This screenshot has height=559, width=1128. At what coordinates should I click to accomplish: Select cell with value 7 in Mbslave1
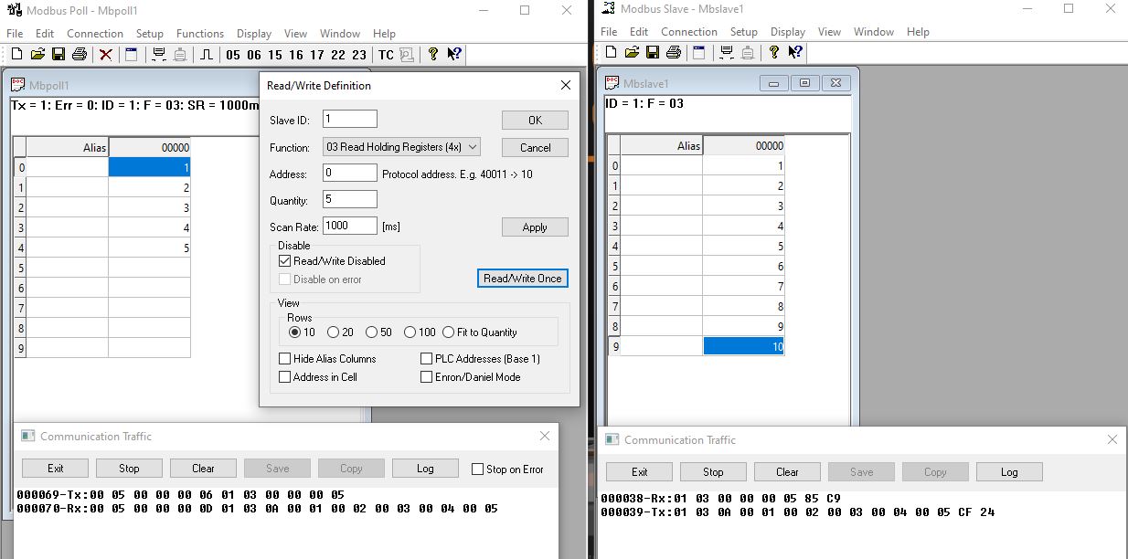click(x=743, y=287)
